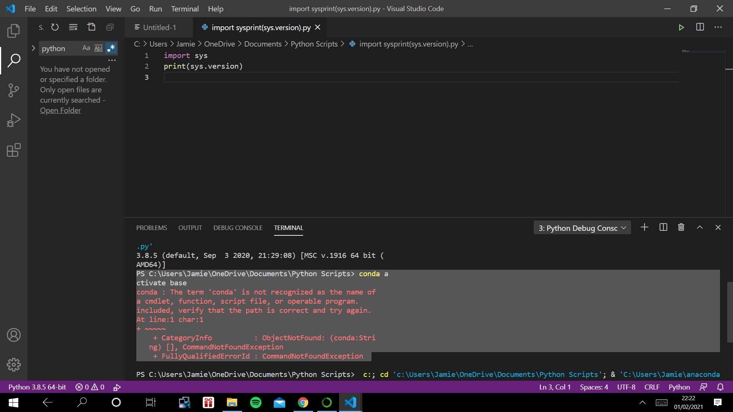The width and height of the screenshot is (733, 412).
Task: Switch to the PROBLEMS tab
Action: point(152,227)
